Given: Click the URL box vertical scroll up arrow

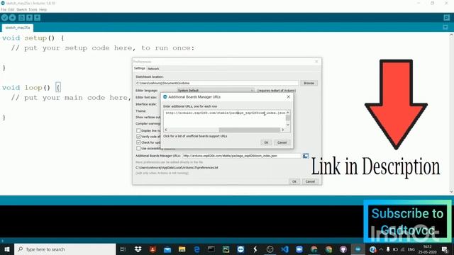Looking at the screenshot, I should coord(288,113).
